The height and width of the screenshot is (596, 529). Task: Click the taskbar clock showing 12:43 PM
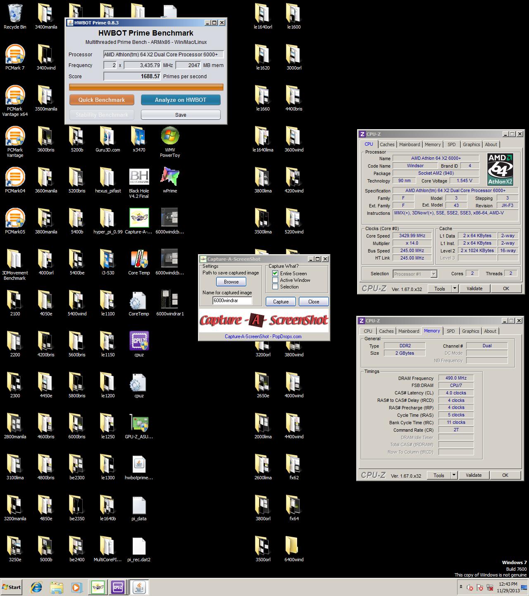[x=508, y=587]
